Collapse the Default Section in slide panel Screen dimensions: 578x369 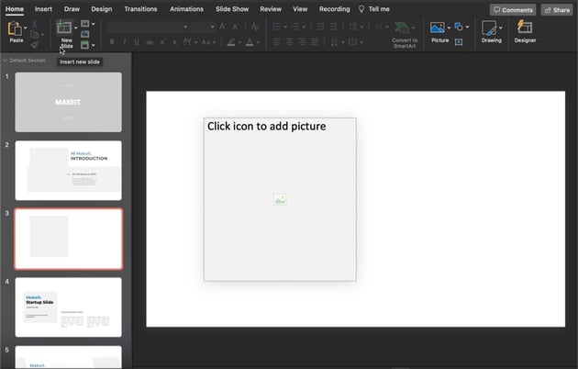[5, 60]
